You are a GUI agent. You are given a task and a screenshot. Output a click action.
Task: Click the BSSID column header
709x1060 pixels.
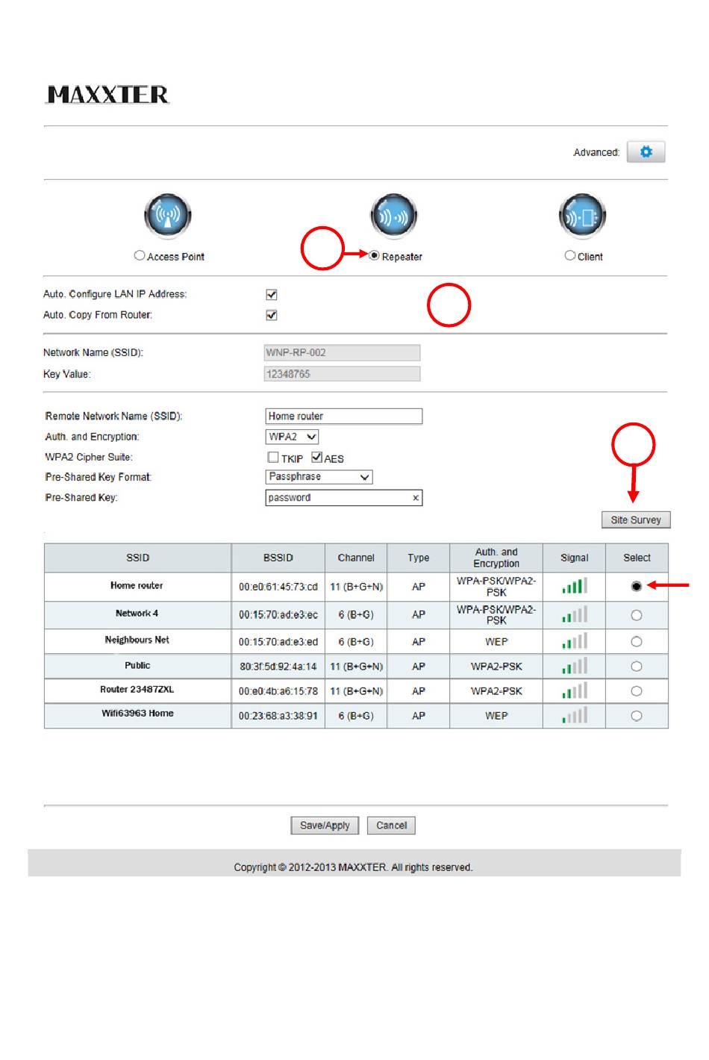coord(278,558)
